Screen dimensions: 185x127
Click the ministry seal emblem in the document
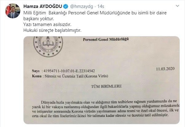coord(48,46)
